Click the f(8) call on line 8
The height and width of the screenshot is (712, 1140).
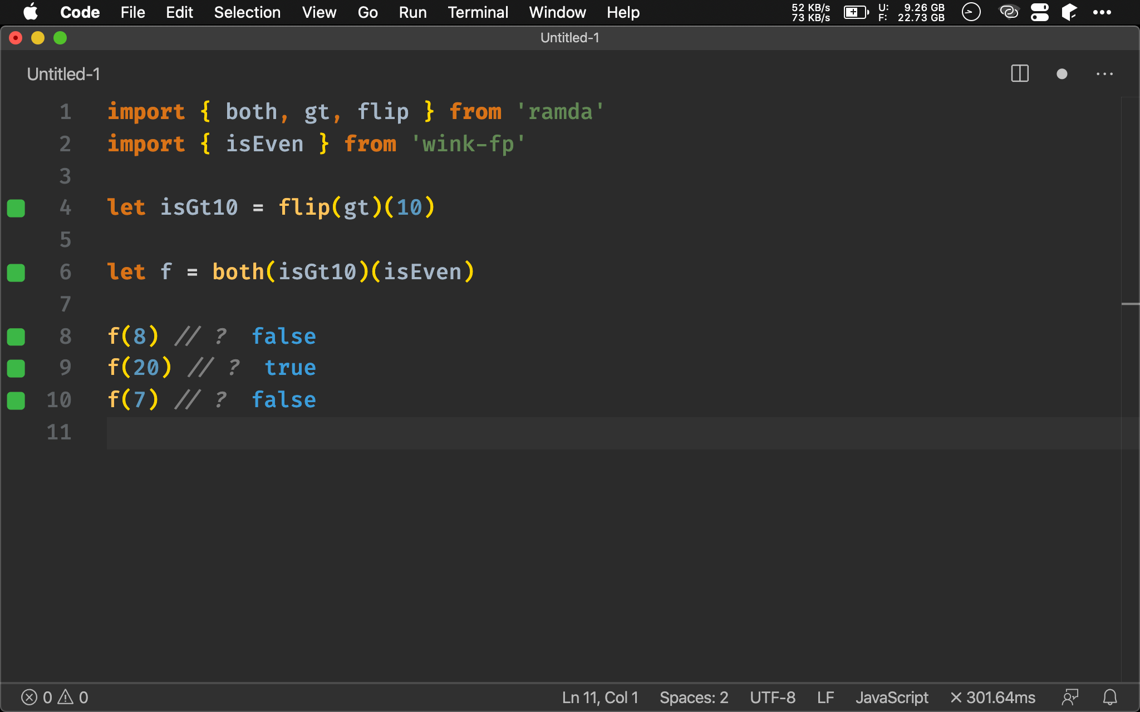pyautogui.click(x=133, y=336)
